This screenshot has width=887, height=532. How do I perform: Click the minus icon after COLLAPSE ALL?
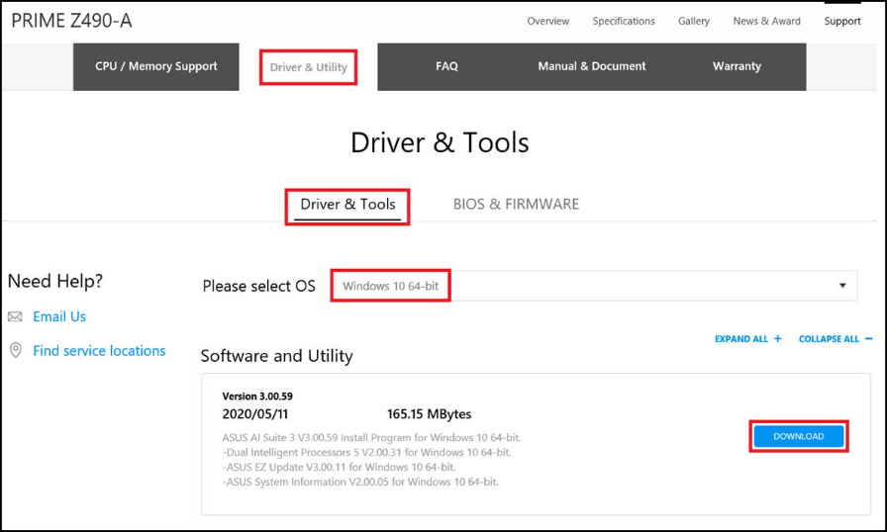(869, 339)
